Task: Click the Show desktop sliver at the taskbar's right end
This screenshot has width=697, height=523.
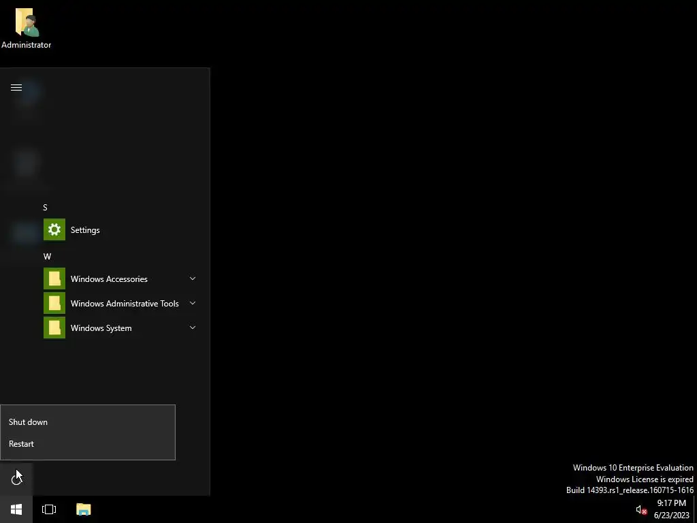Action: tap(695, 509)
